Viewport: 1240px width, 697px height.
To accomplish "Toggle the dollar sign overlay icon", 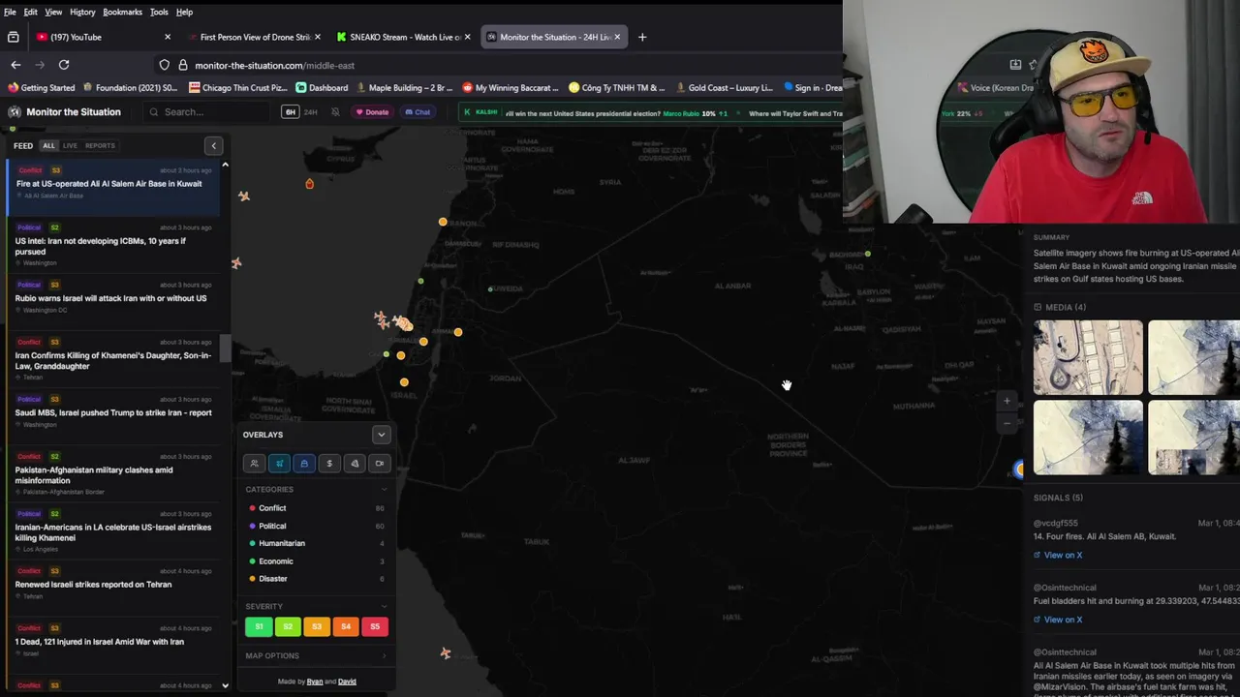I will 329,464.
